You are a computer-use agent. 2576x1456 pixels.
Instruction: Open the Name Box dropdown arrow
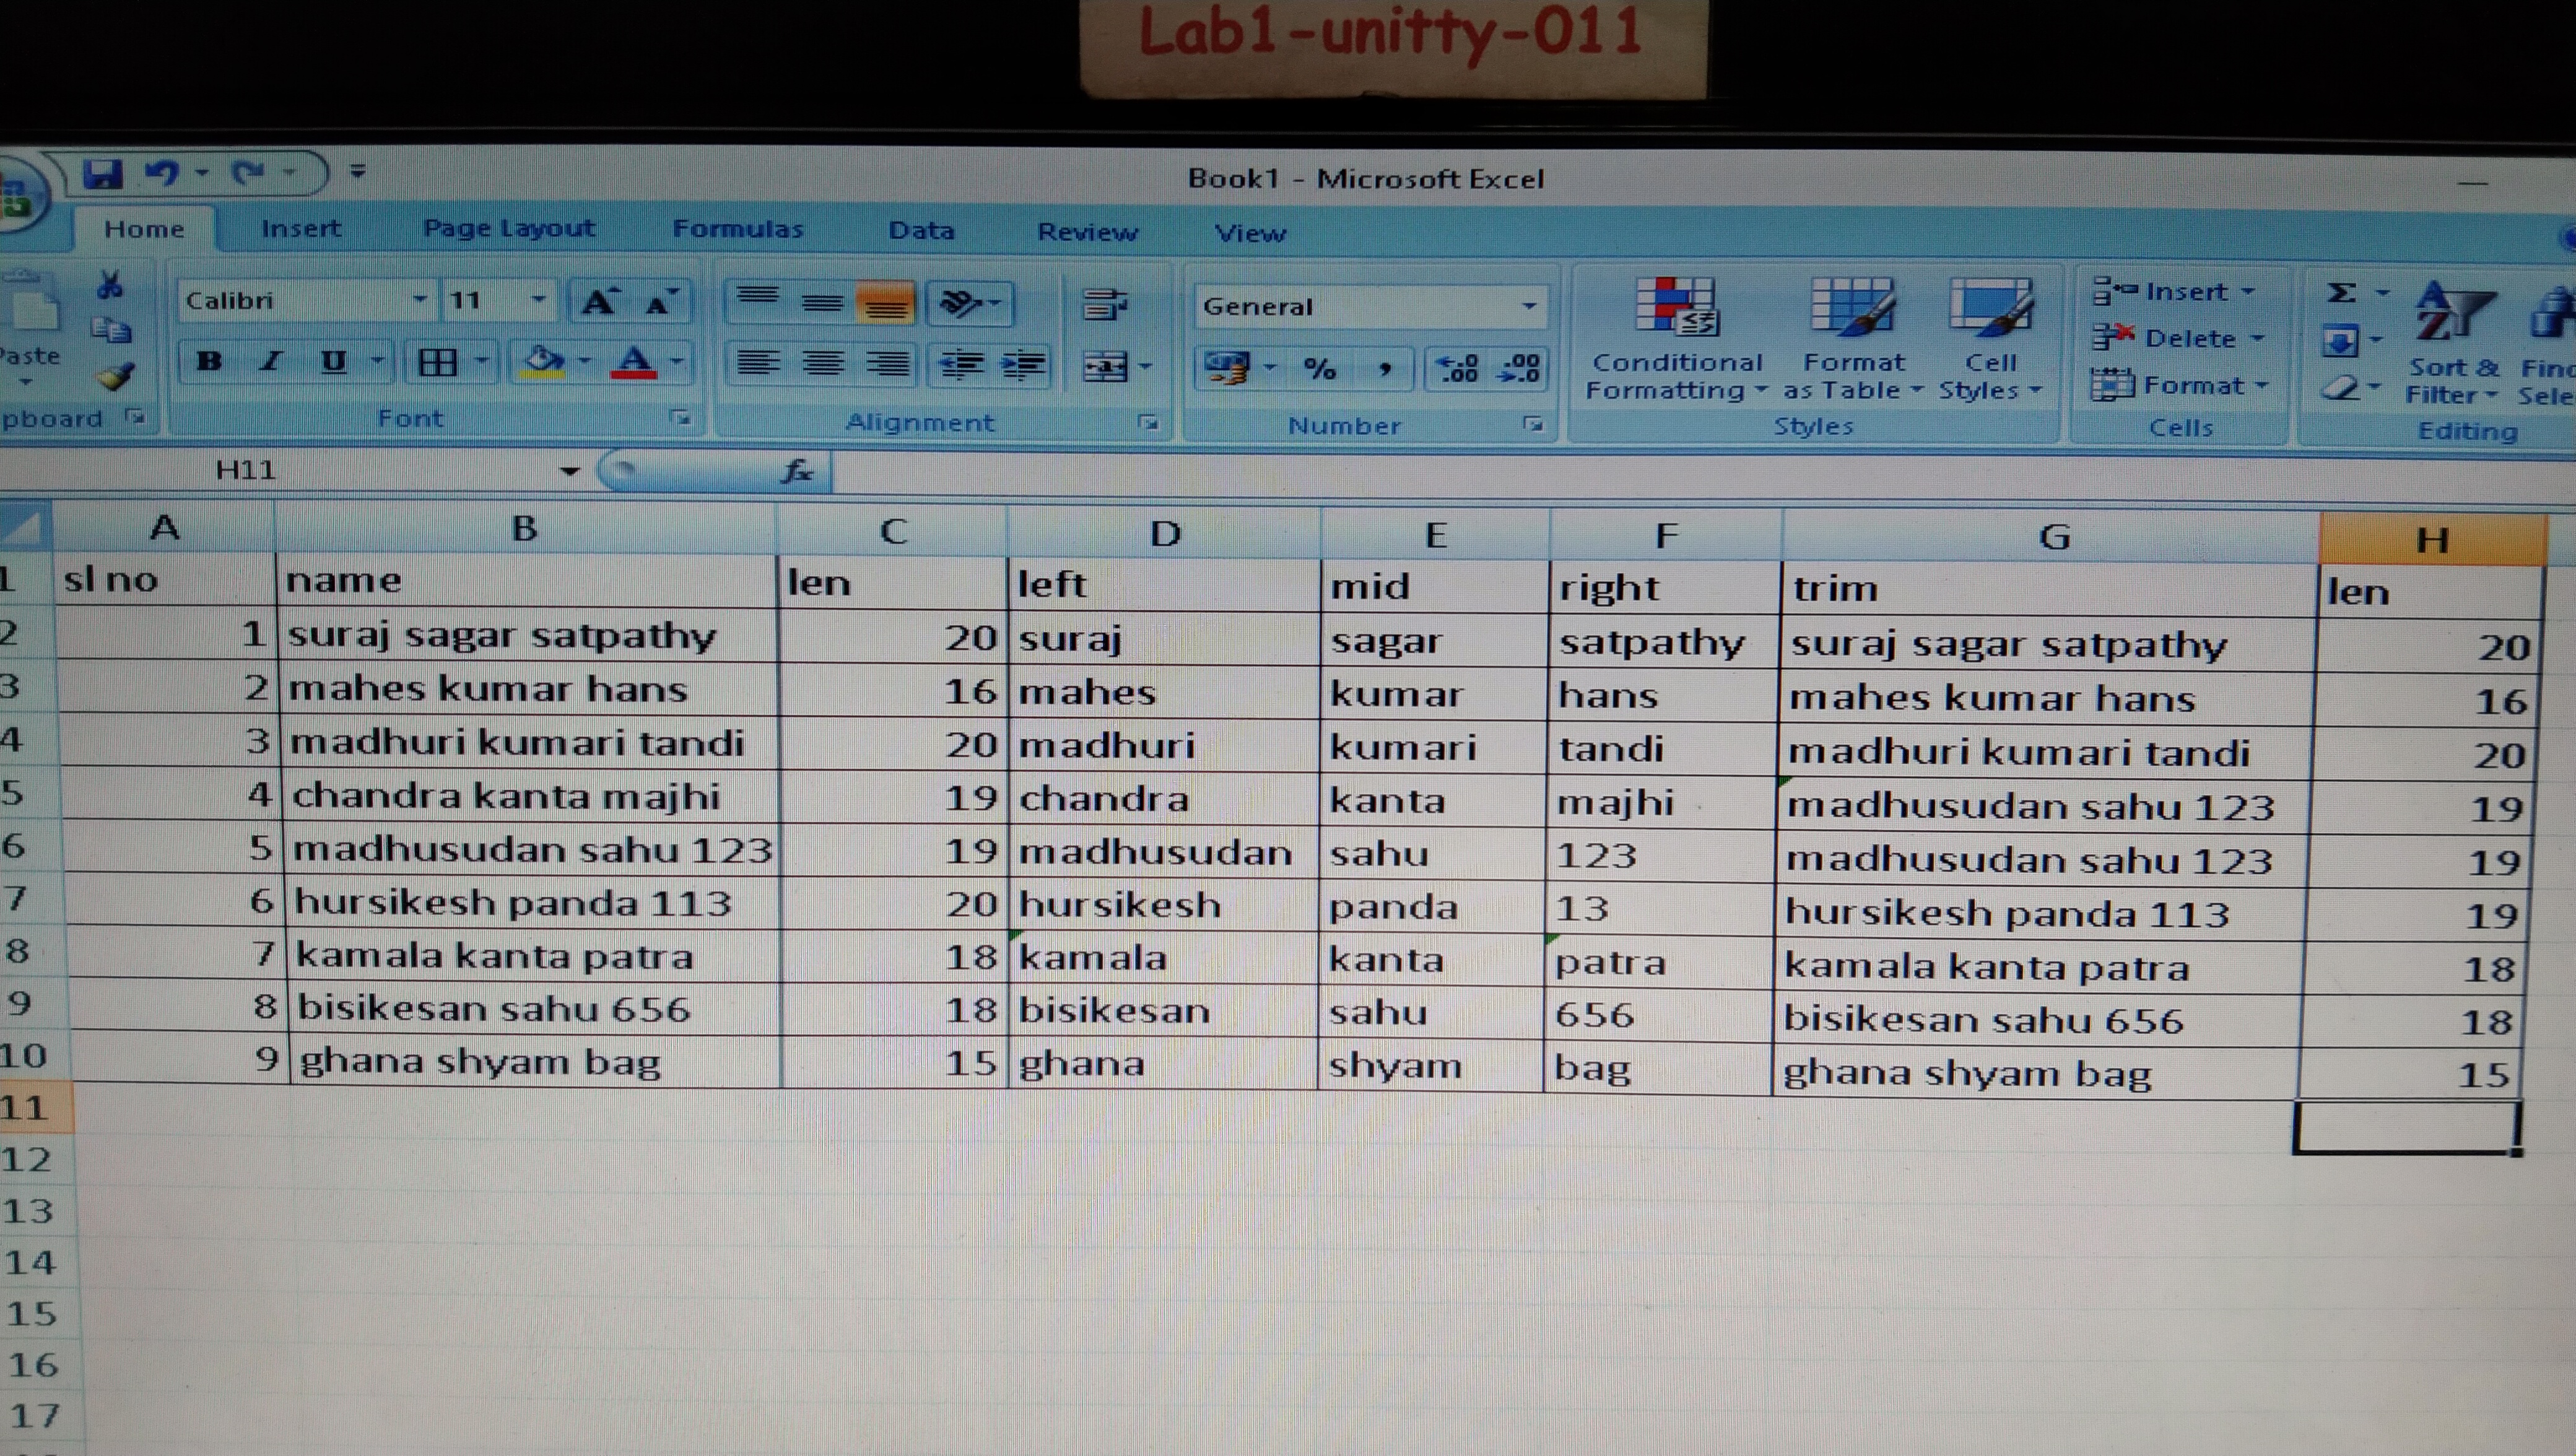(x=570, y=471)
